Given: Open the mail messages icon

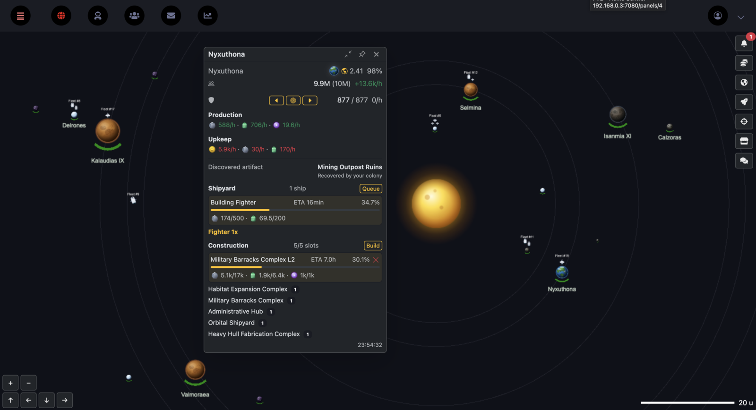Looking at the screenshot, I should pyautogui.click(x=171, y=16).
